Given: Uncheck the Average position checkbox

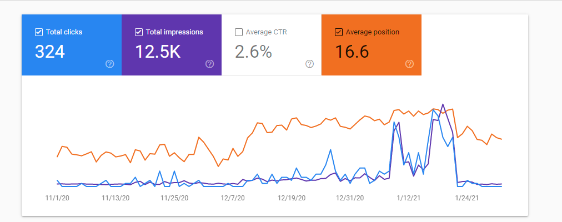Looking at the screenshot, I should point(338,32).
